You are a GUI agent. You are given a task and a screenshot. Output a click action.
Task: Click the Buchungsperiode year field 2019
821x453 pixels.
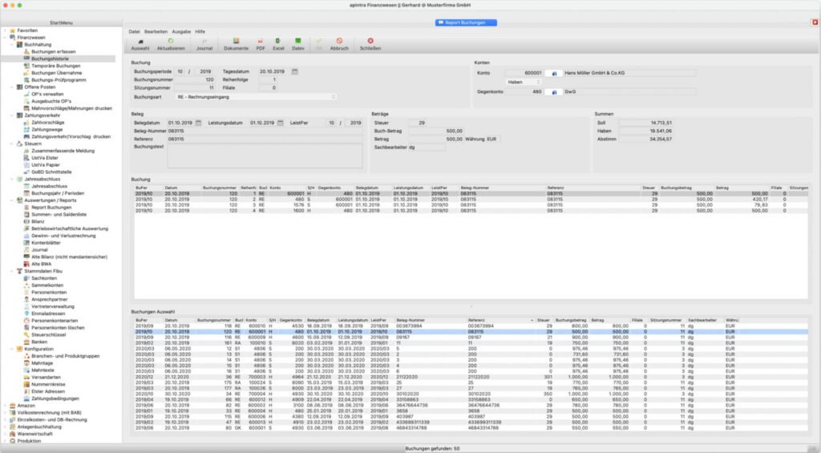tap(204, 71)
